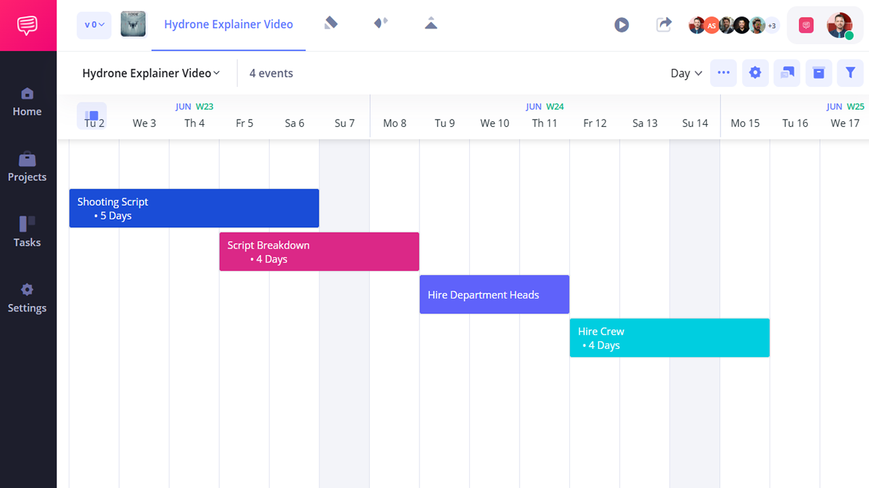869x488 pixels.
Task: Click the Fr 5 date header
Action: click(245, 123)
